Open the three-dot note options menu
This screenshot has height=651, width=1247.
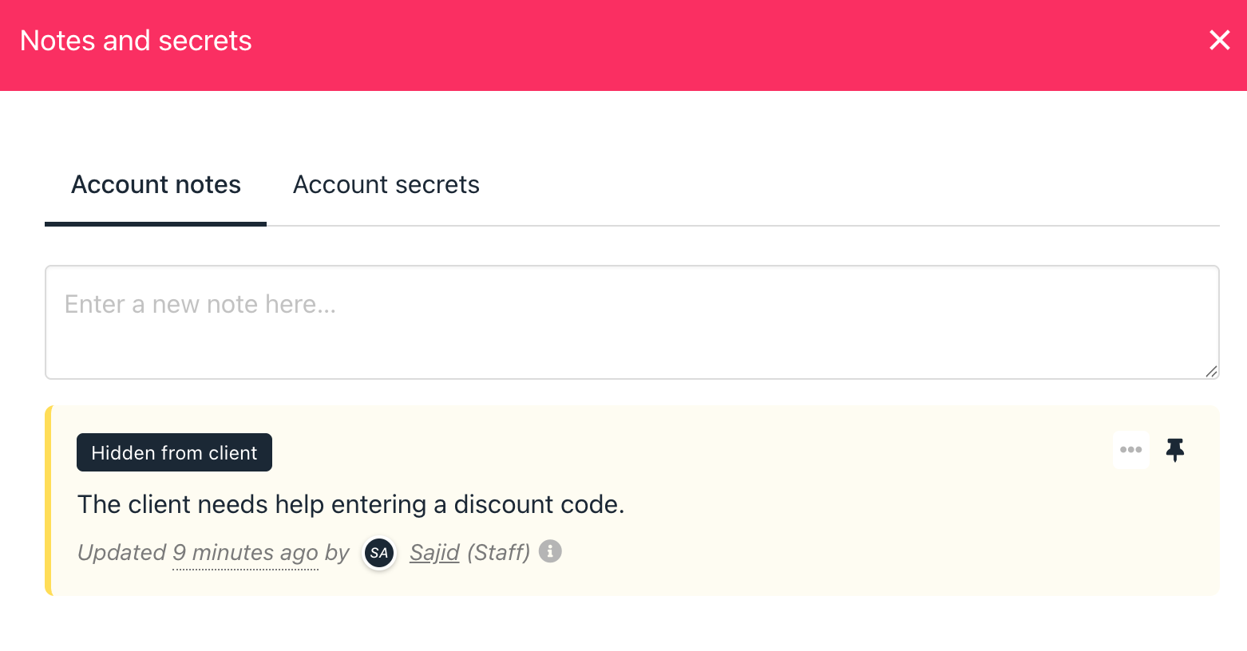pyautogui.click(x=1130, y=450)
